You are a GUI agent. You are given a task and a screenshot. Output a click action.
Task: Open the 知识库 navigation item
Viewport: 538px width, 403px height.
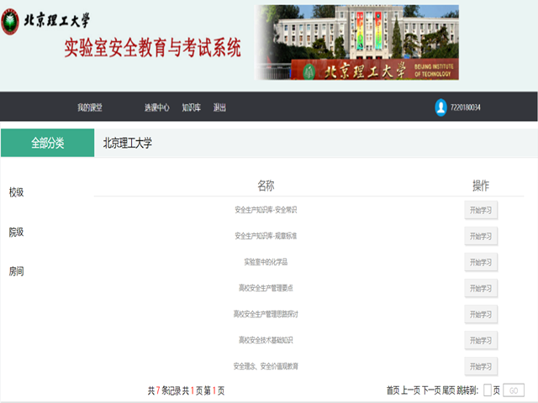pos(192,107)
